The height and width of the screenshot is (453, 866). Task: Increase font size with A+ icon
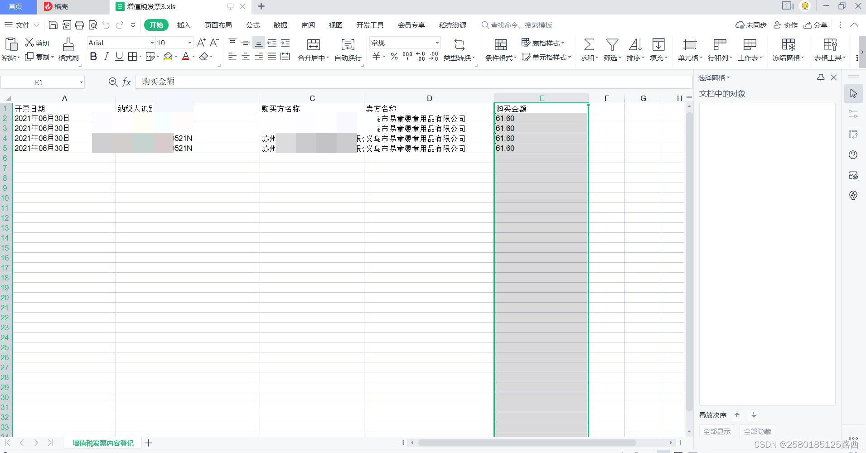coord(201,43)
